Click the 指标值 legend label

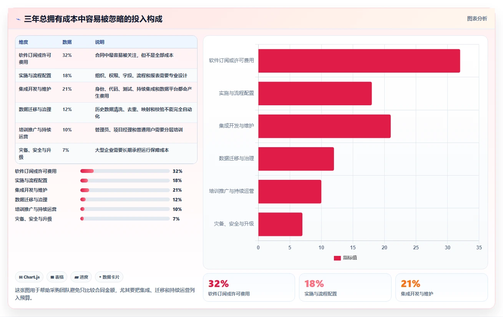tap(350, 258)
